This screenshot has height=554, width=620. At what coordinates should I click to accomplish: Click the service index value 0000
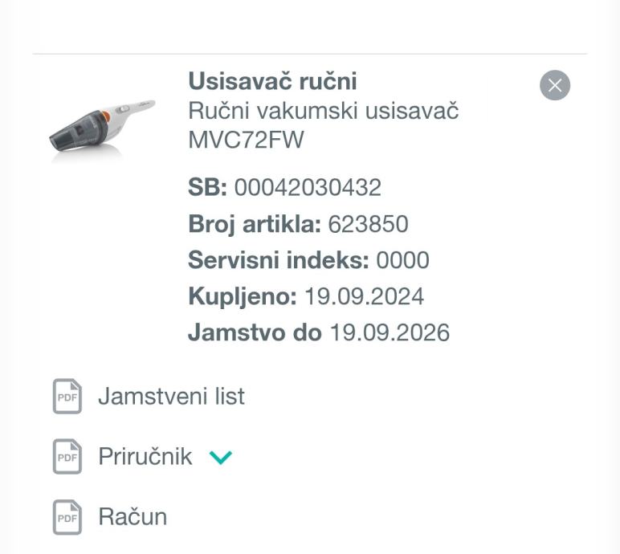pos(403,260)
